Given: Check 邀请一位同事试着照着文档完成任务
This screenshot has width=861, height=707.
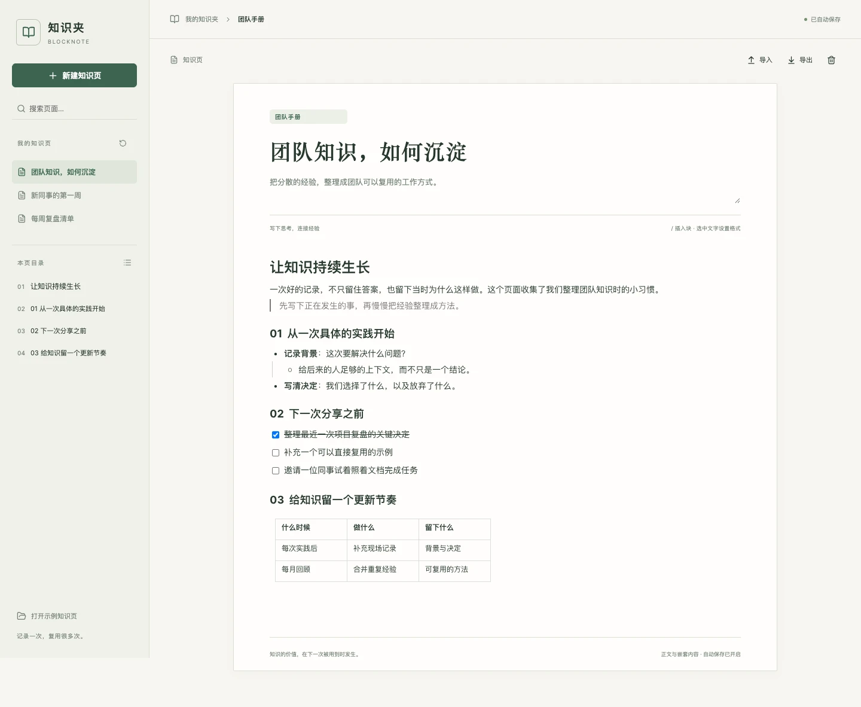Looking at the screenshot, I should tap(276, 471).
